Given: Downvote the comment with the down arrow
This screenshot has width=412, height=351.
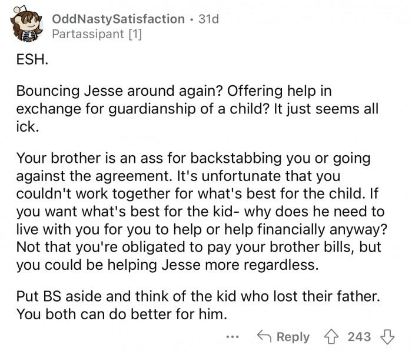Looking at the screenshot, I should pyautogui.click(x=387, y=336).
